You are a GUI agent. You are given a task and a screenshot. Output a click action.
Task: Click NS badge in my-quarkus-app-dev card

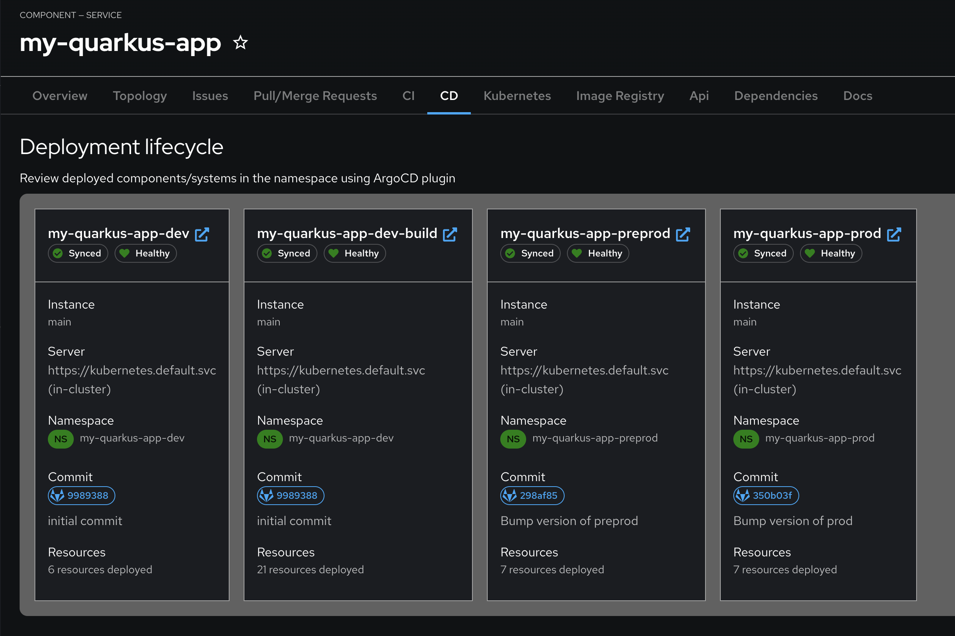tap(61, 439)
